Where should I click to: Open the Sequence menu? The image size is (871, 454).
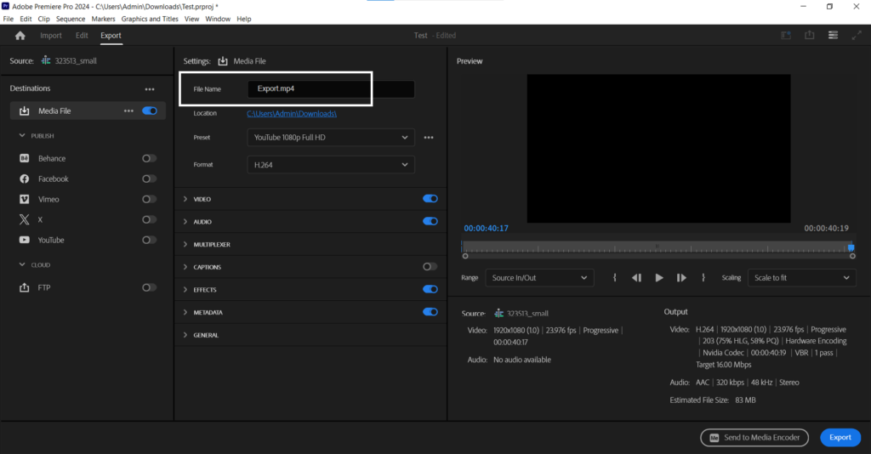pyautogui.click(x=71, y=19)
